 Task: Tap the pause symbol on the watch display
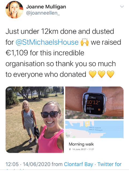[99, 110]
